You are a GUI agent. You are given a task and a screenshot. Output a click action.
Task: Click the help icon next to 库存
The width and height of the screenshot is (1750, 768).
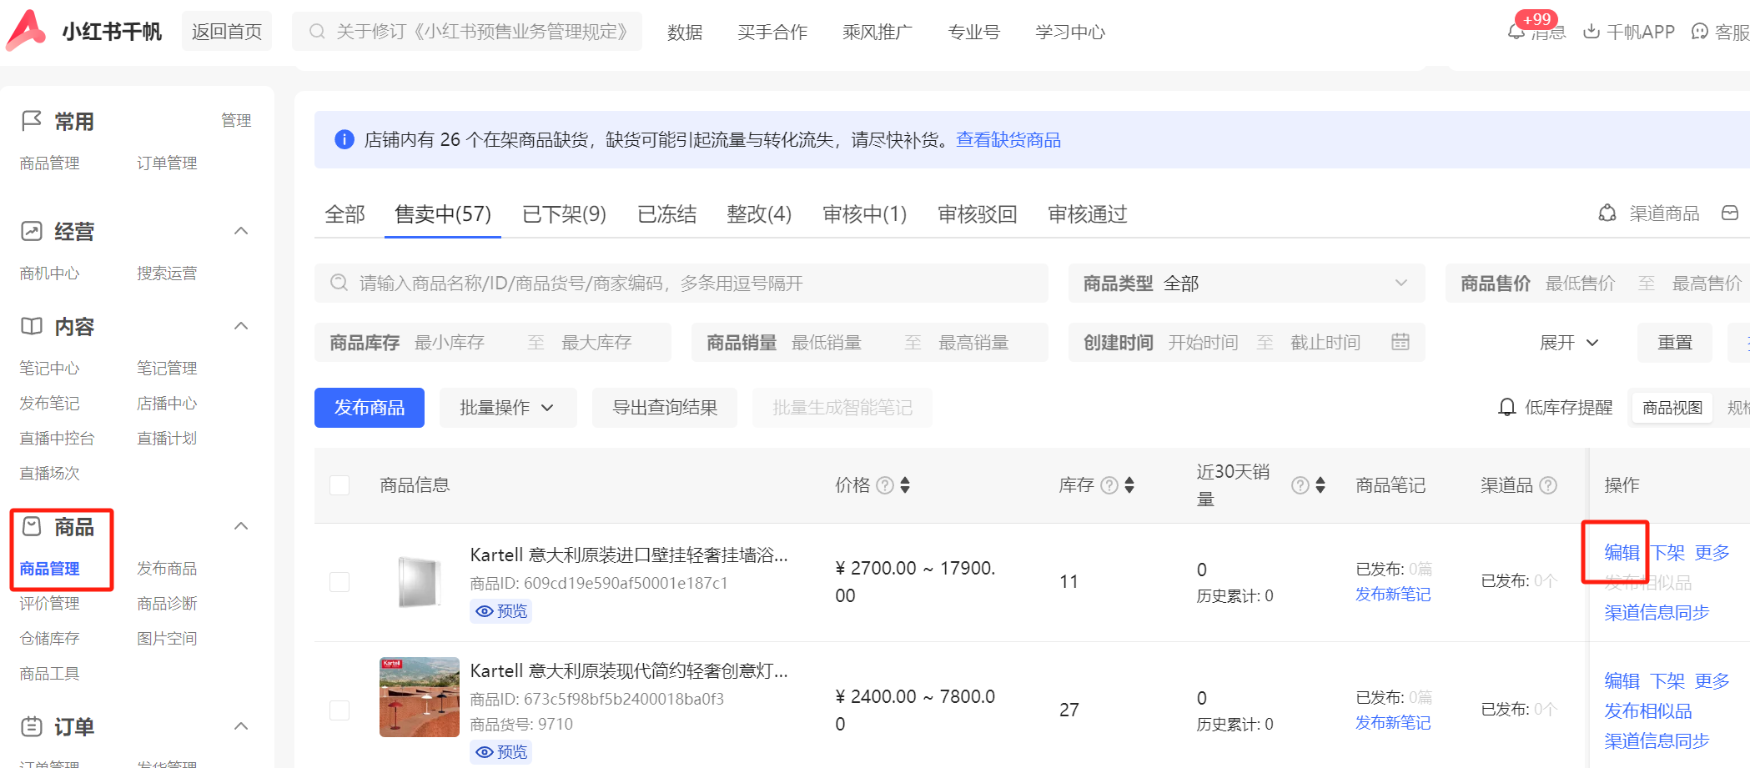click(1109, 485)
